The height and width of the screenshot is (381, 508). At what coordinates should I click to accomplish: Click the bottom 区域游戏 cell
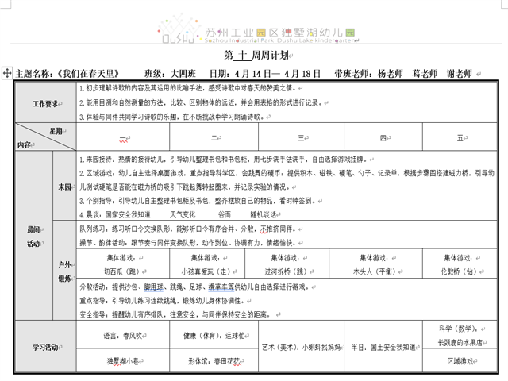click(460, 361)
